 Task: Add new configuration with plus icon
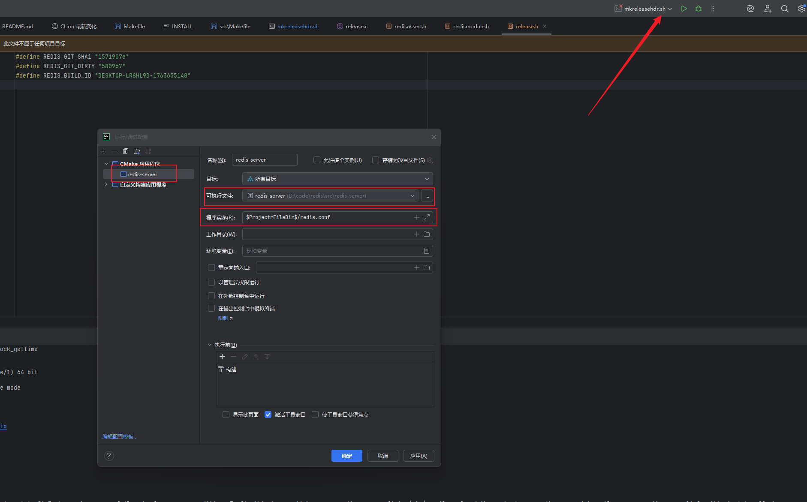(103, 151)
